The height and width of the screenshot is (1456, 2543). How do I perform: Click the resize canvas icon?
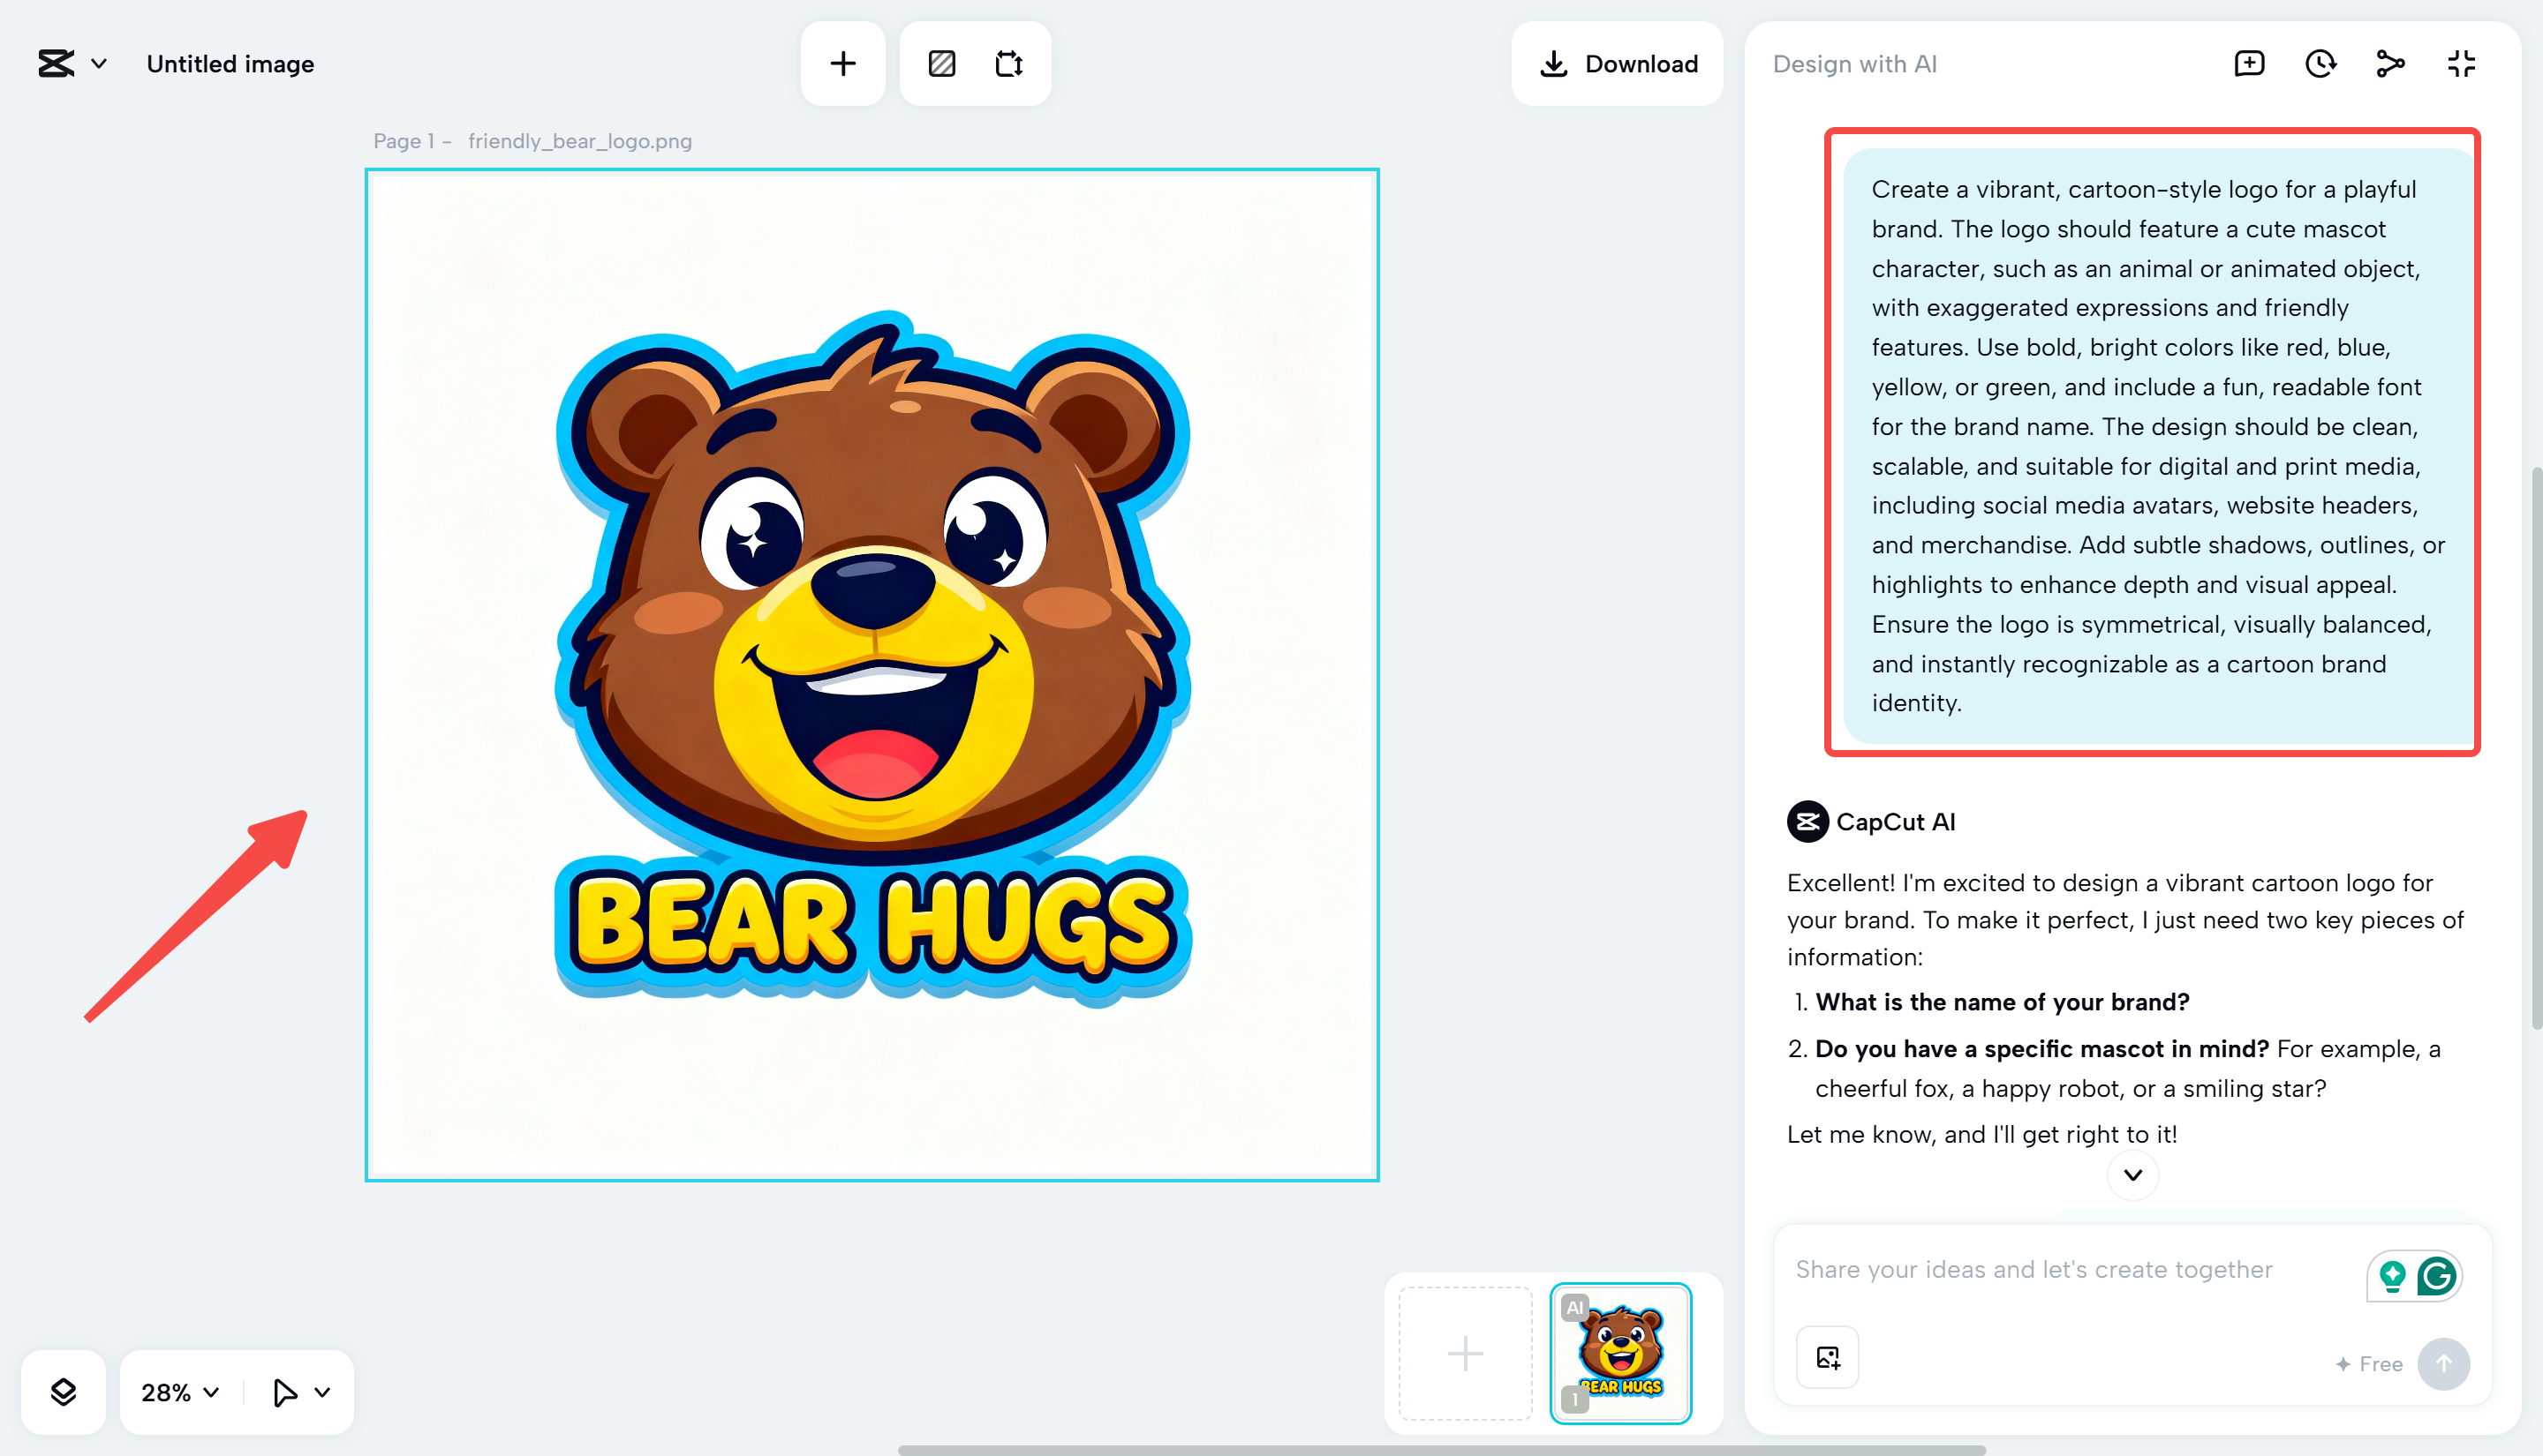coord(1008,64)
